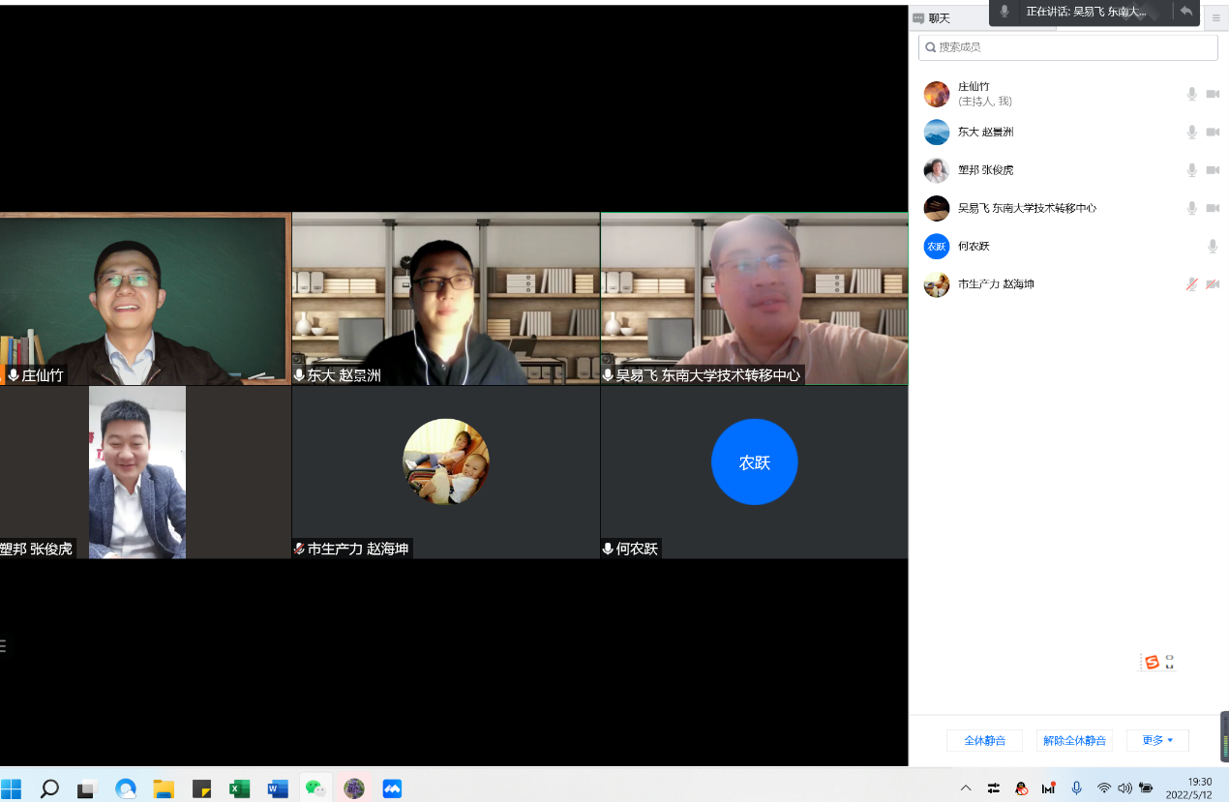Open WeChat from the taskbar
The height and width of the screenshot is (802, 1229).
tap(315, 788)
